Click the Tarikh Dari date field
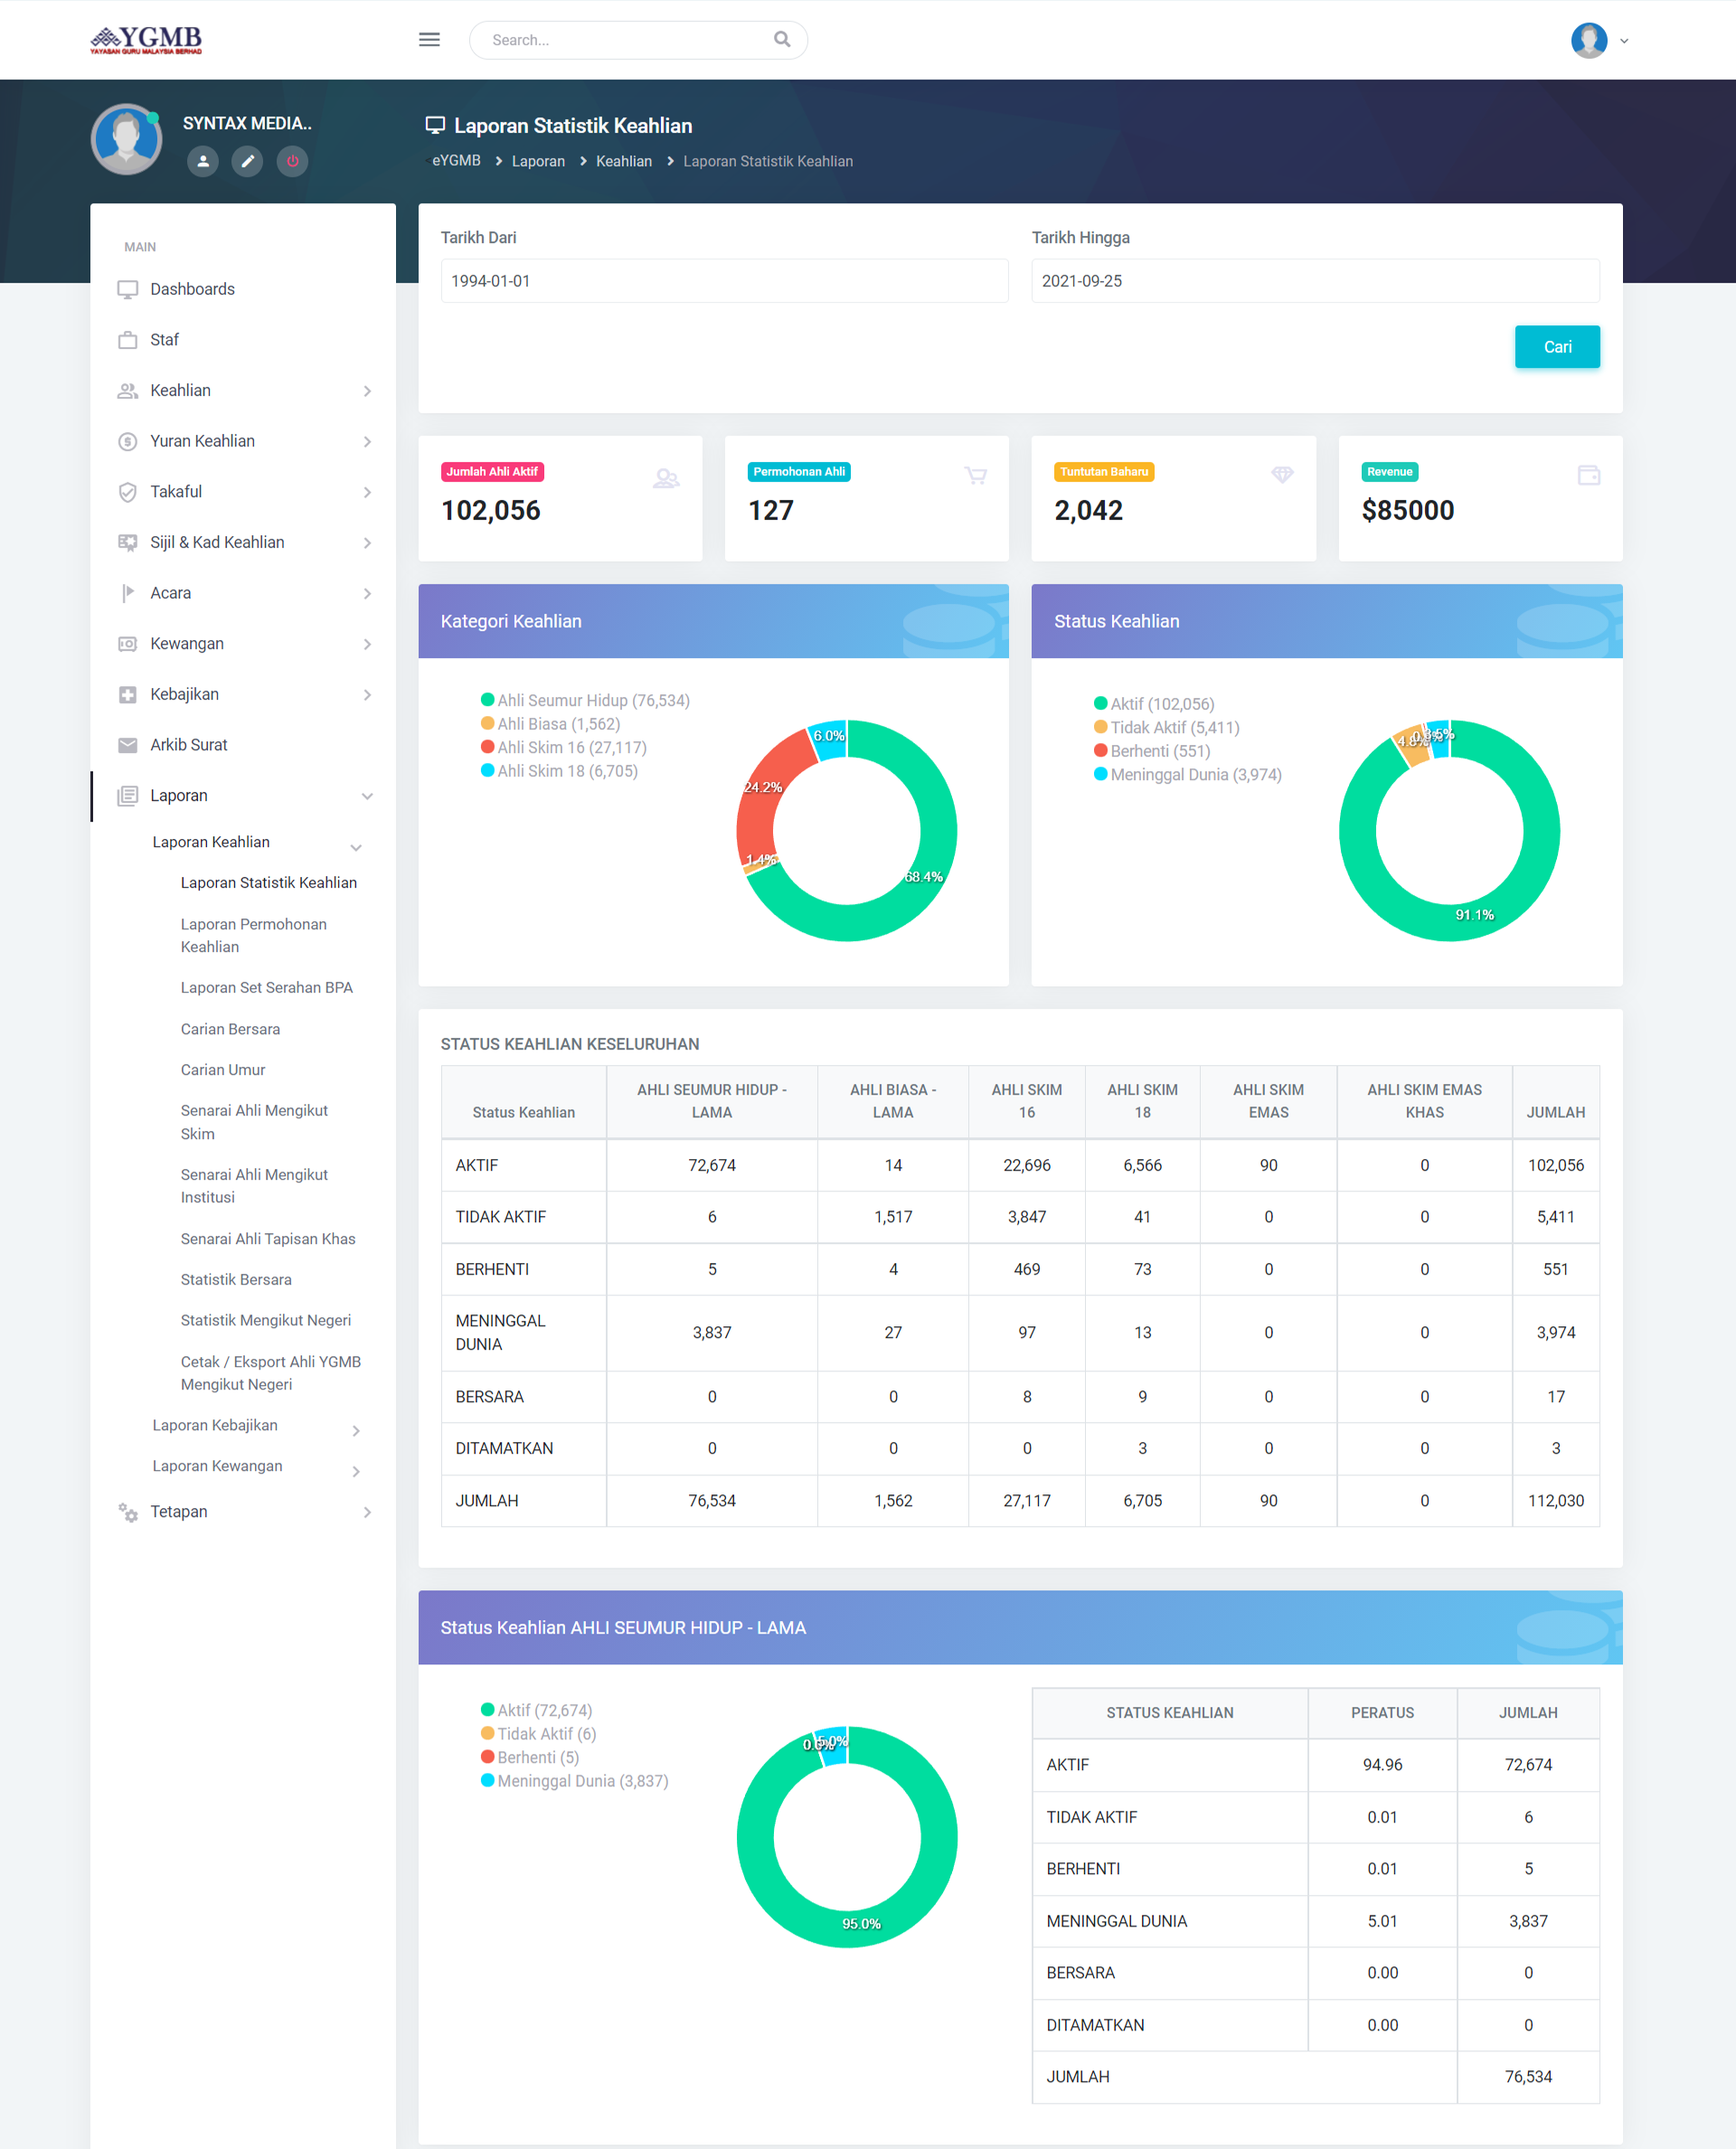The height and width of the screenshot is (2149, 1736). pos(724,281)
